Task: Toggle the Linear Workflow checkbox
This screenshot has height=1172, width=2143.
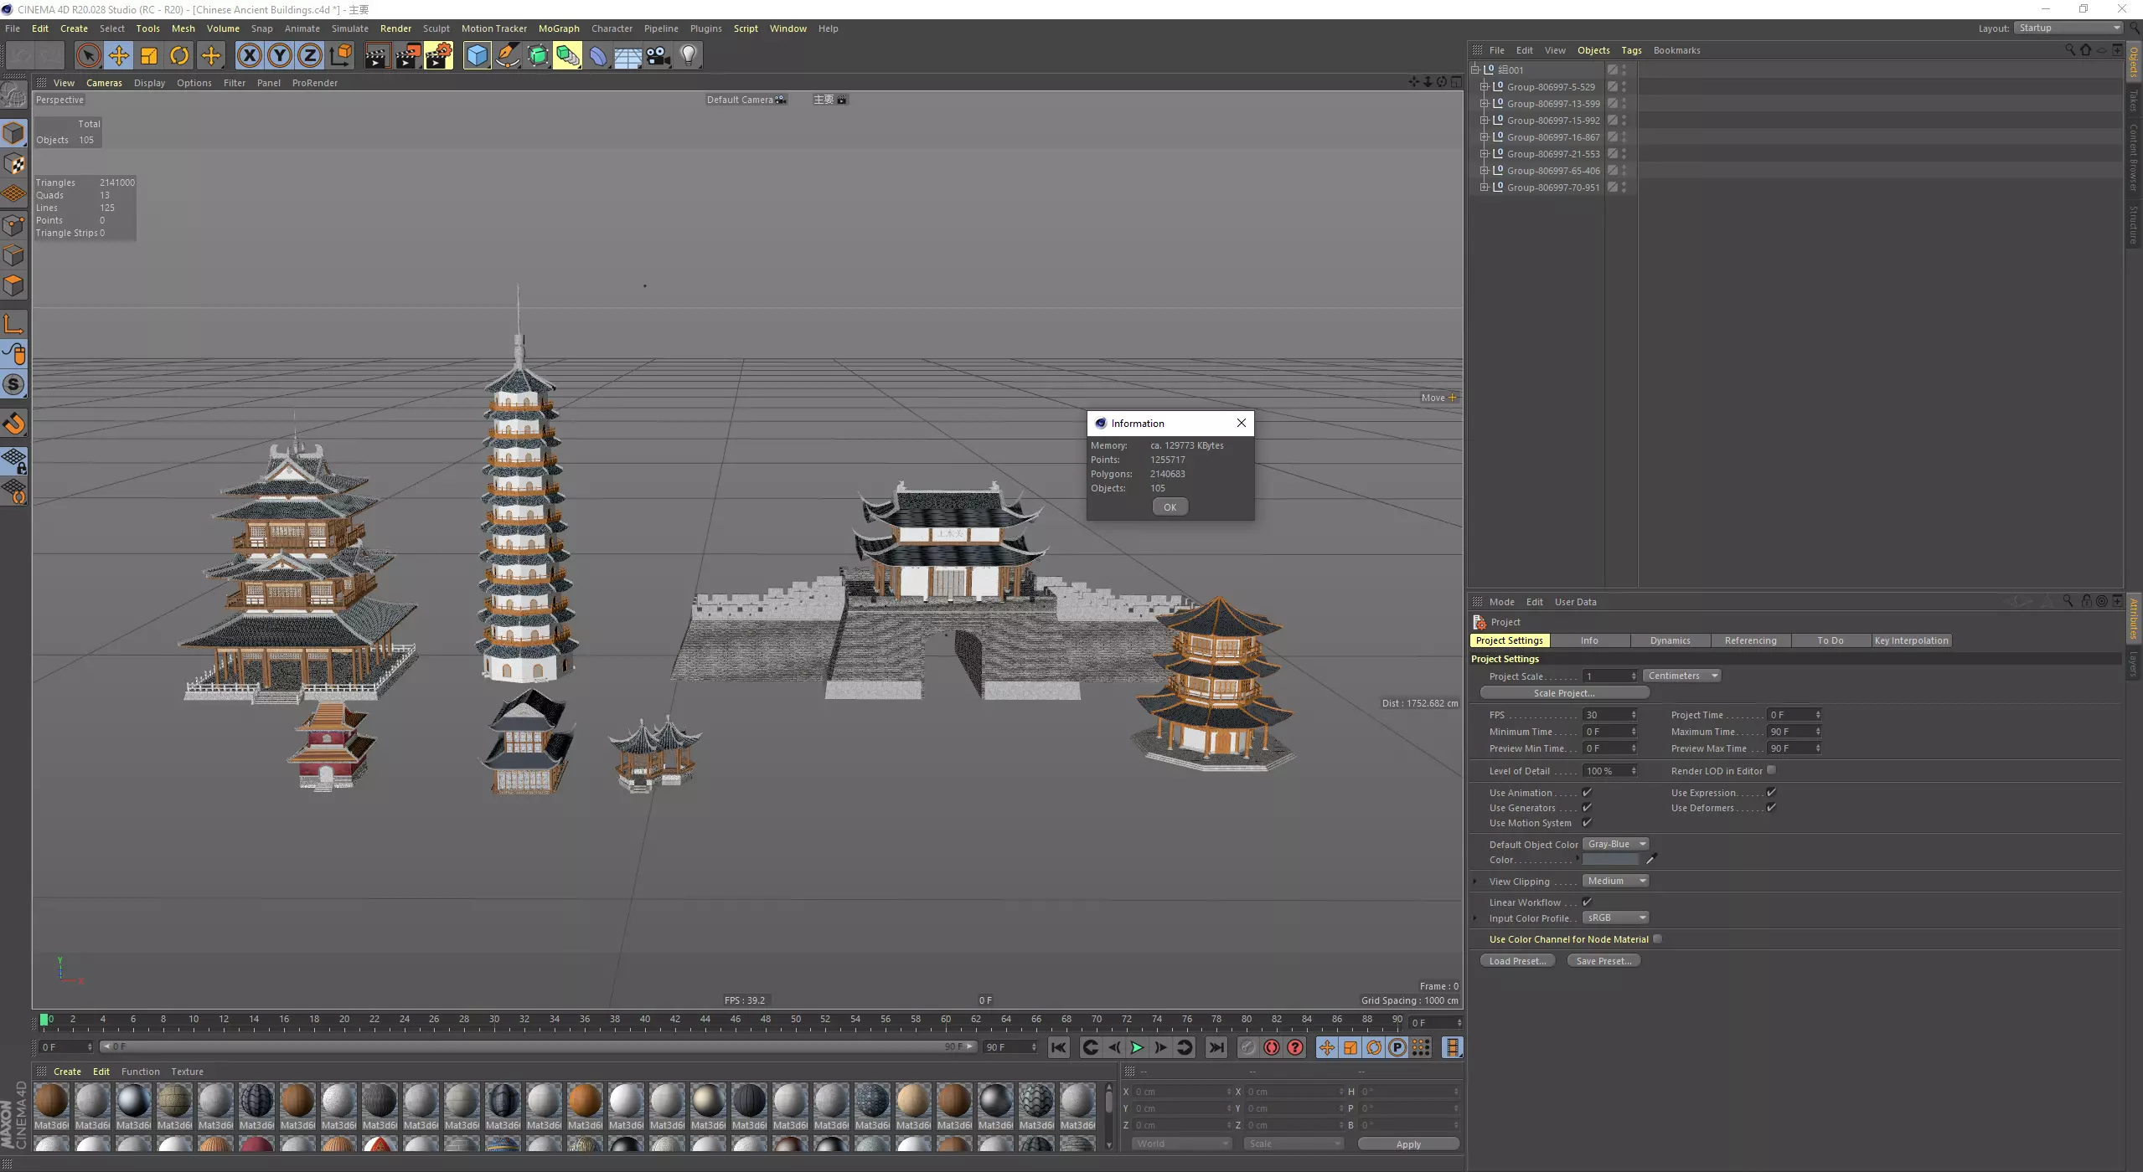Action: coord(1587,902)
